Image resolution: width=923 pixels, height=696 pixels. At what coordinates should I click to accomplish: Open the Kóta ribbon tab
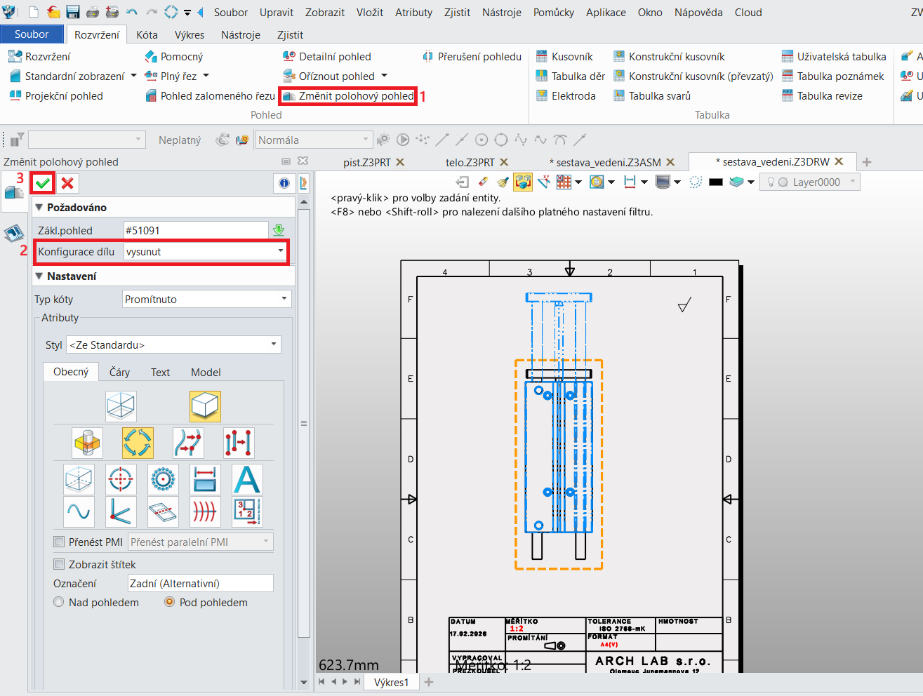tap(147, 34)
